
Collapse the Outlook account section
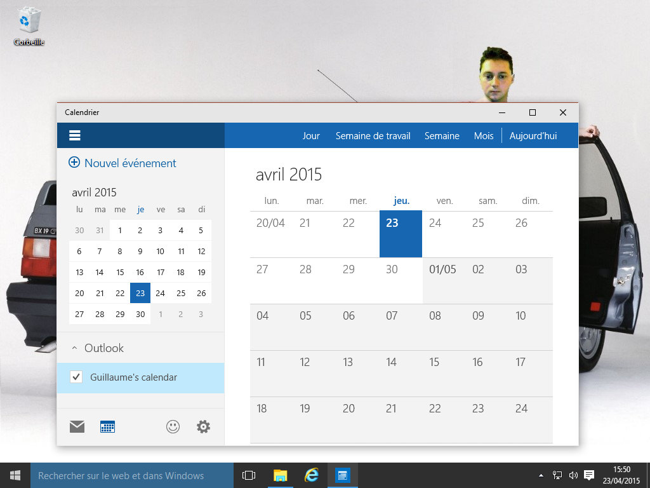coord(74,348)
